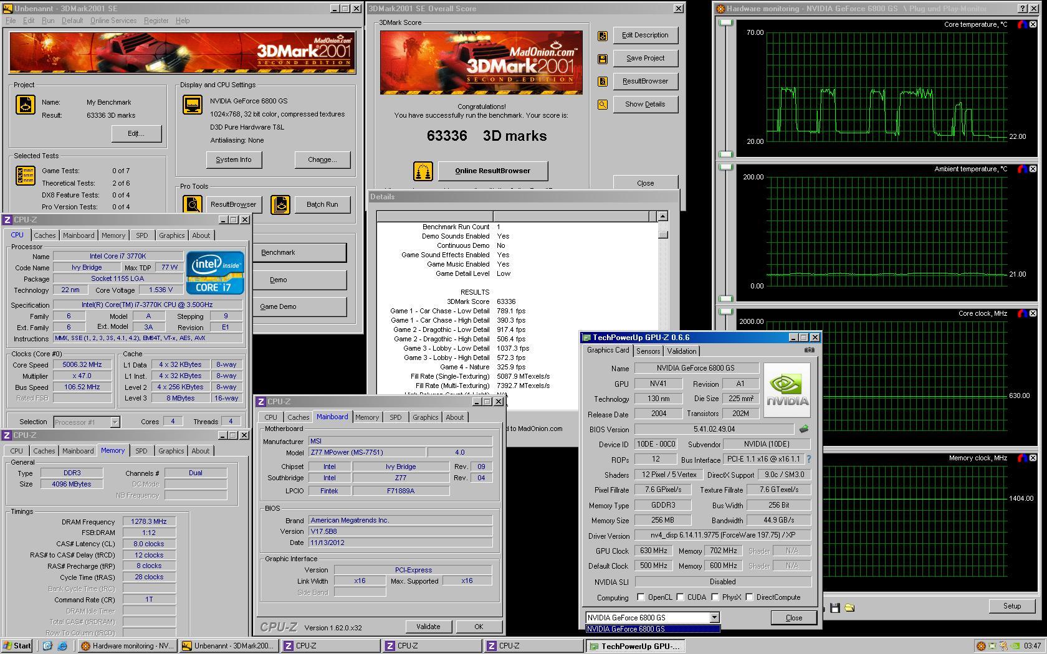The height and width of the screenshot is (654, 1047).
Task: Open the Online Services menu
Action: 113,21
